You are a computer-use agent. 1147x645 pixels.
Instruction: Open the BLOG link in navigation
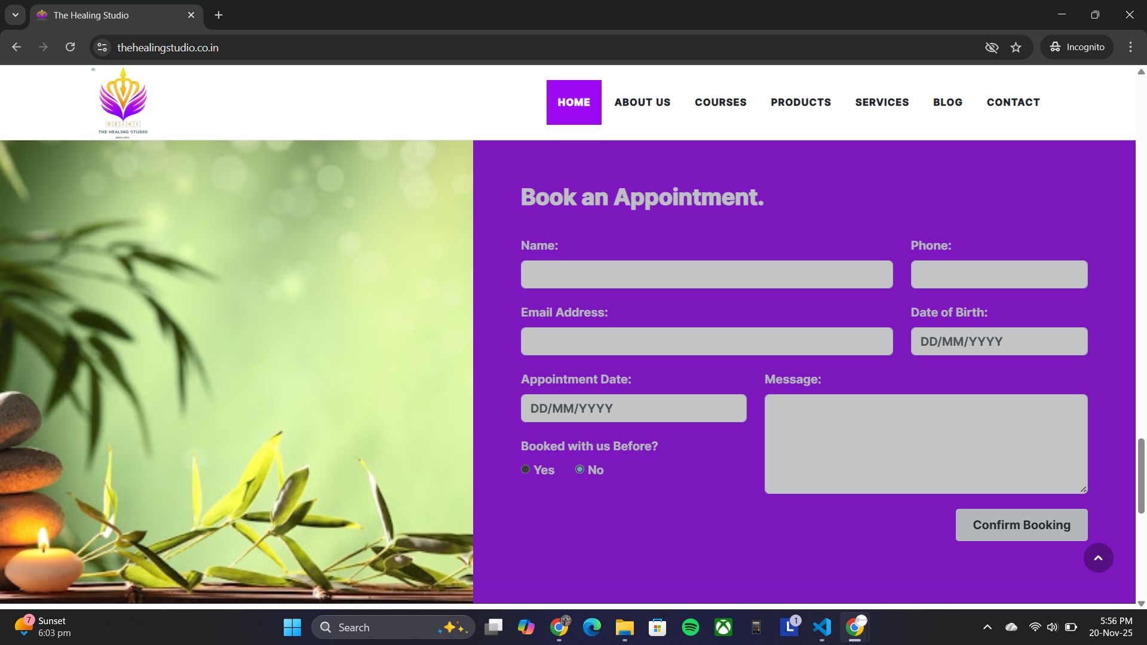pos(947,102)
